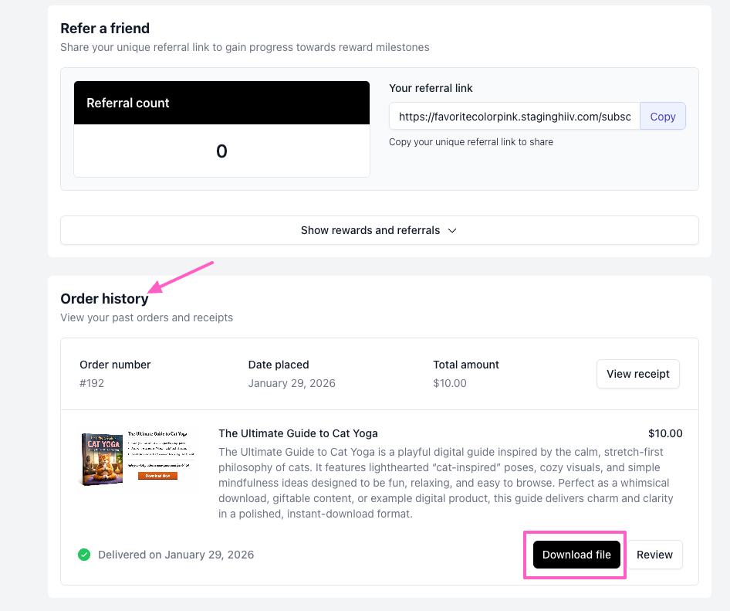Click the pink arrow annotation
The height and width of the screenshot is (611, 730).
[181, 277]
